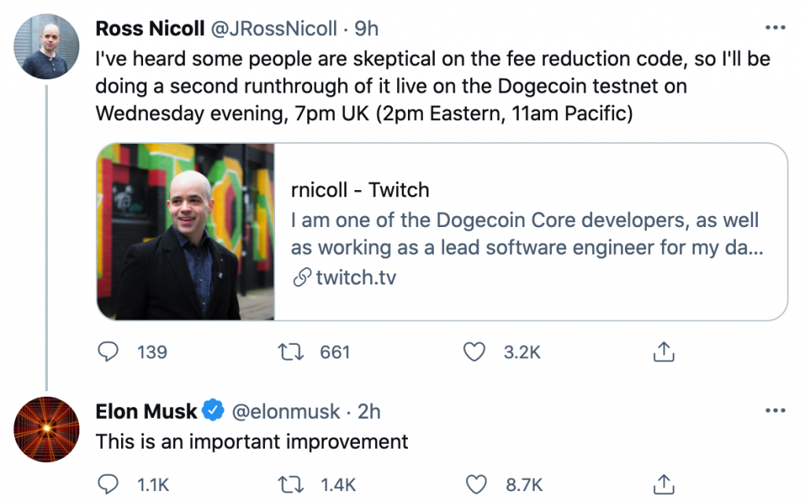Like Ross Nicoll's tweet via heart icon
Viewport: 805px width, 502px height.
[x=475, y=352]
